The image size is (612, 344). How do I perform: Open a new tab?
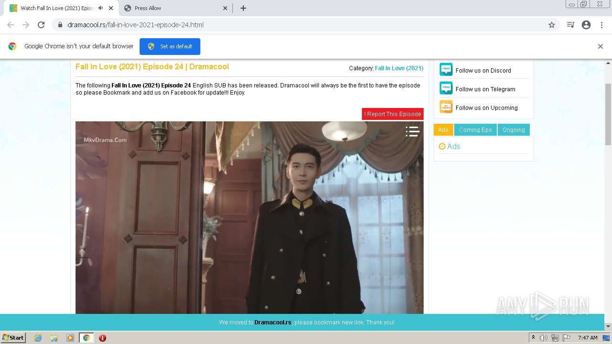click(x=243, y=8)
